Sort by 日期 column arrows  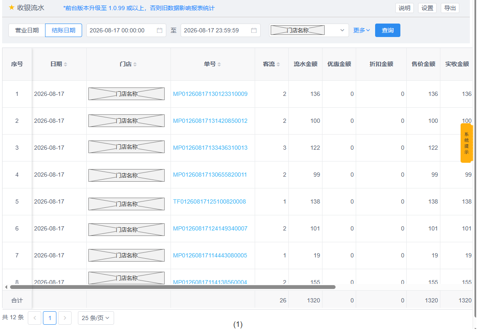(65, 64)
